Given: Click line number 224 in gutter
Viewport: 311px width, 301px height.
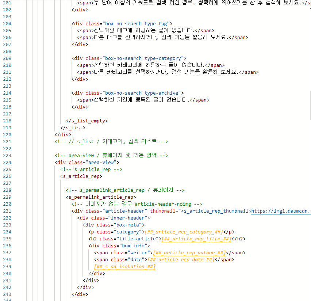Looking at the screenshot, I should [x=7, y=163].
